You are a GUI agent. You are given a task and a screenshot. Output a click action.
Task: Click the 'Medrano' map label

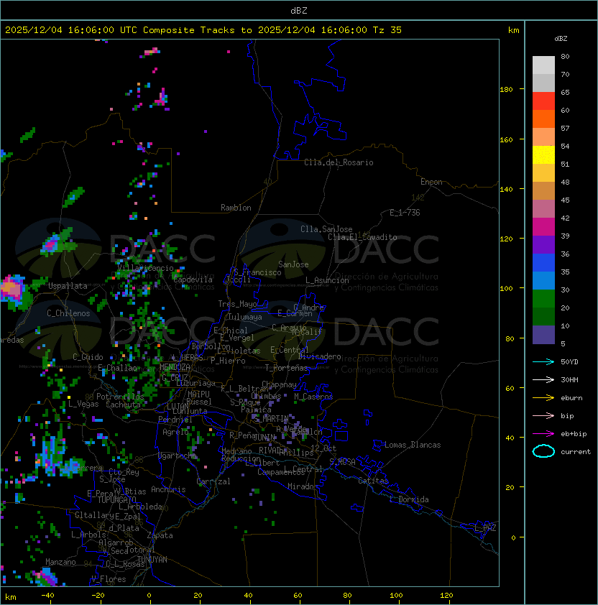tap(236, 451)
